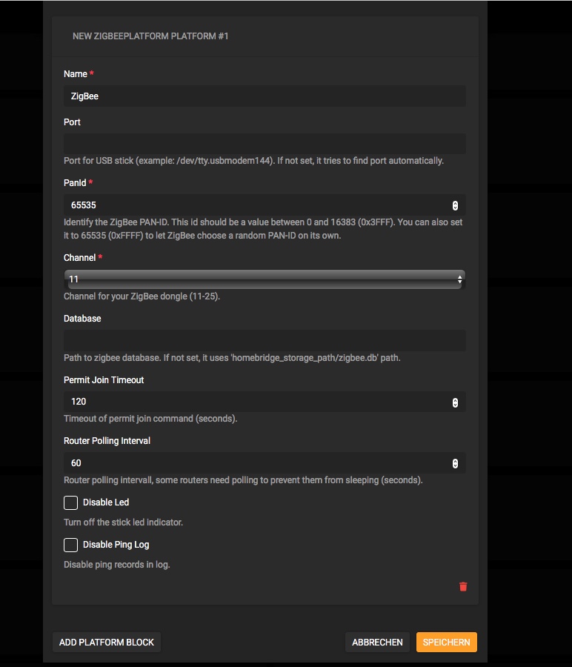
Task: Open the Channel dropdown
Action: tap(264, 279)
